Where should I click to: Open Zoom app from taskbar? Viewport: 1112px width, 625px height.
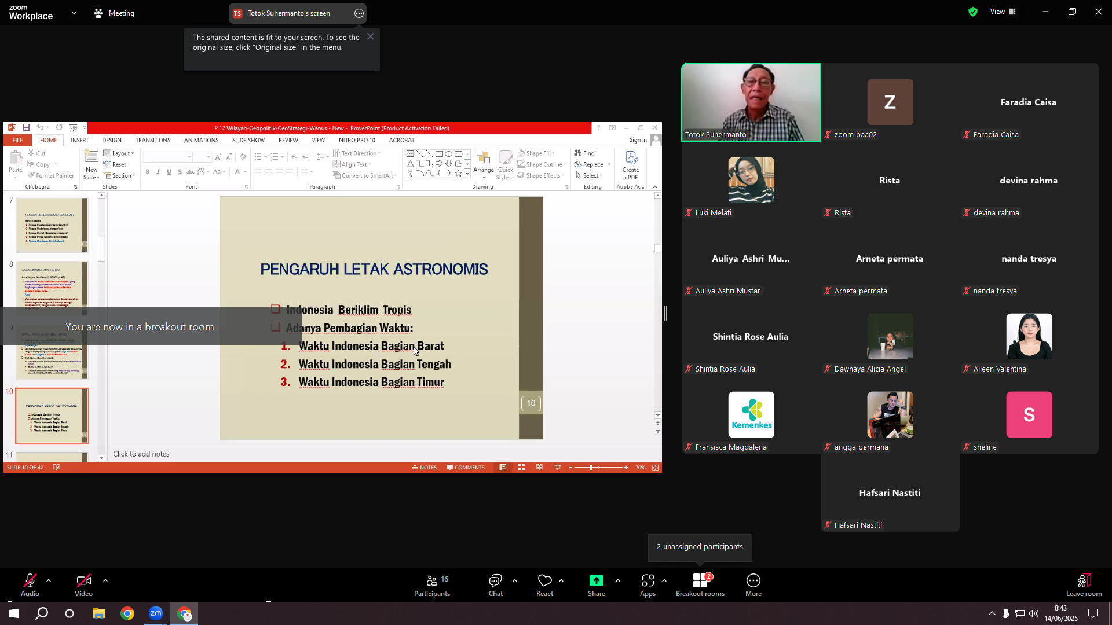[x=156, y=613]
